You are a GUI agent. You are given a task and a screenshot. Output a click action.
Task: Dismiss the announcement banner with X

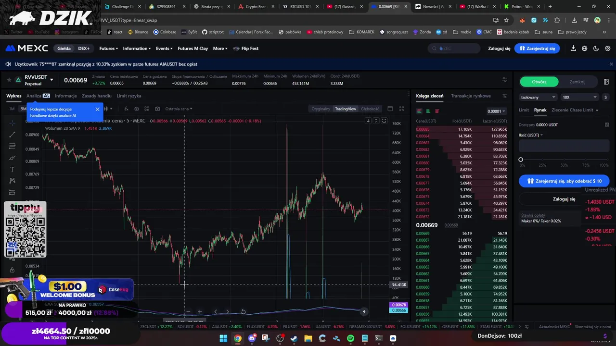tap(612, 64)
